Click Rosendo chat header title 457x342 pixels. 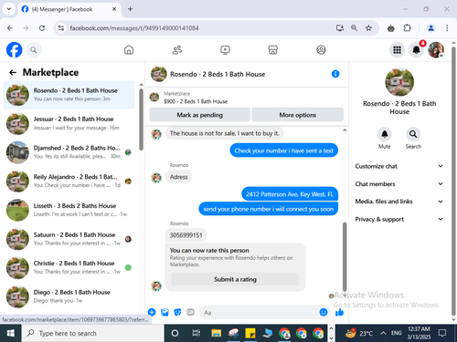(218, 74)
